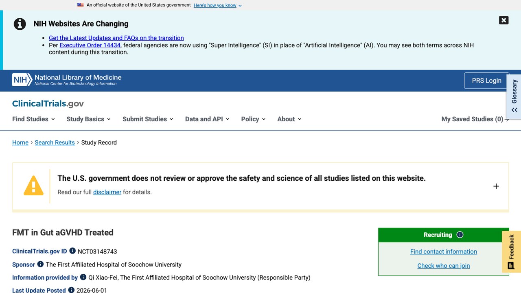The width and height of the screenshot is (521, 293).
Task: Click the sponsor name First Affiliated Hospital
Action: point(114,265)
